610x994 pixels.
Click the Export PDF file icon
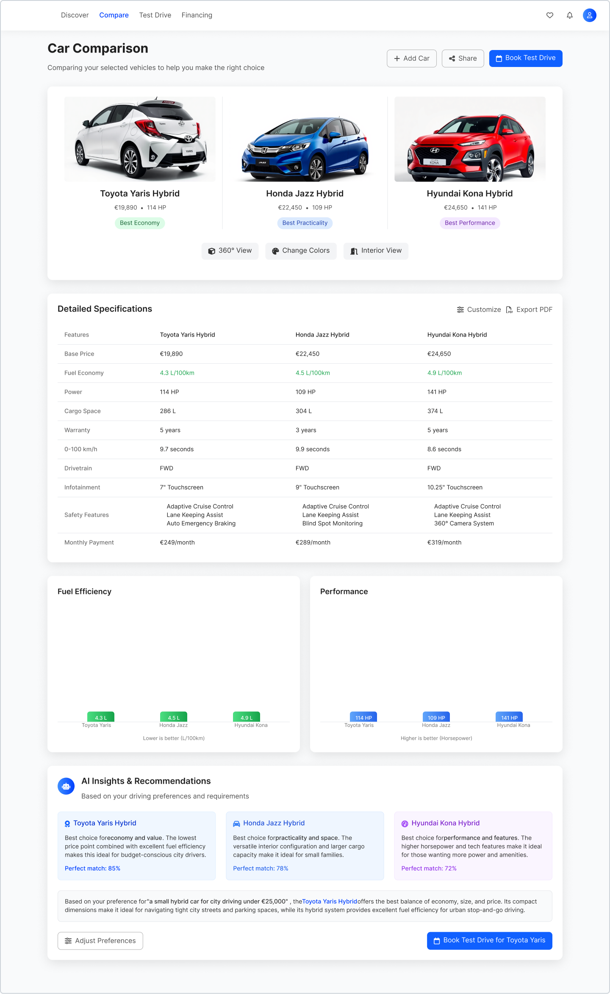pyautogui.click(x=509, y=310)
